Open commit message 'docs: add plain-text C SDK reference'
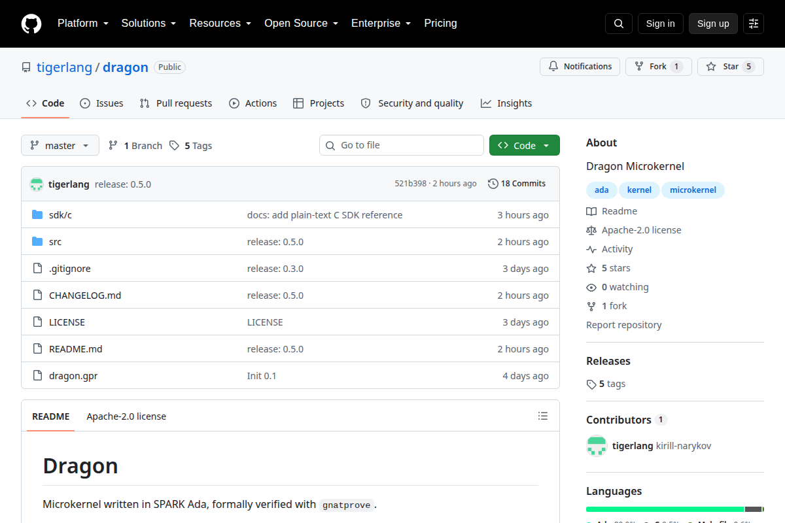This screenshot has width=785, height=523. (x=324, y=215)
